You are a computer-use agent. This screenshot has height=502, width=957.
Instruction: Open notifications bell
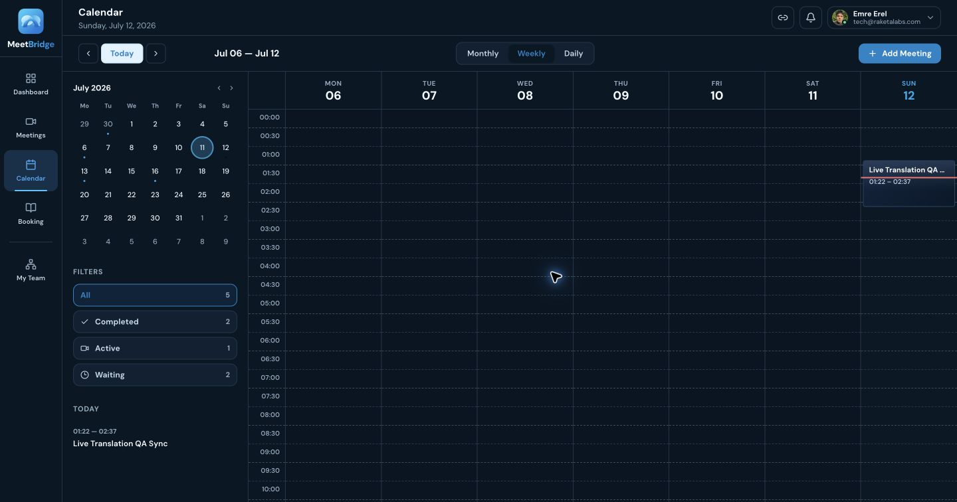811,18
